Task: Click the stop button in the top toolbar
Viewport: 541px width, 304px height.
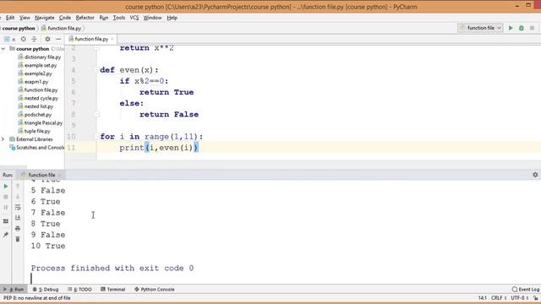Action: [532, 28]
